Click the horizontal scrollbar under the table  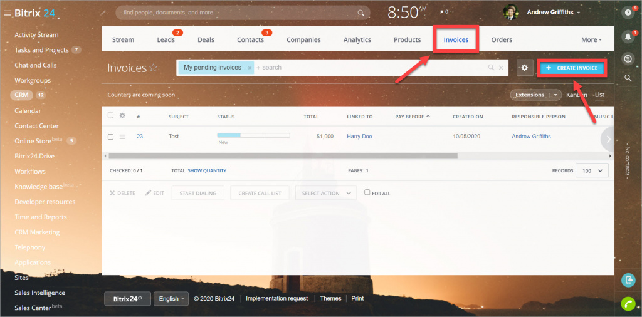coord(283,156)
